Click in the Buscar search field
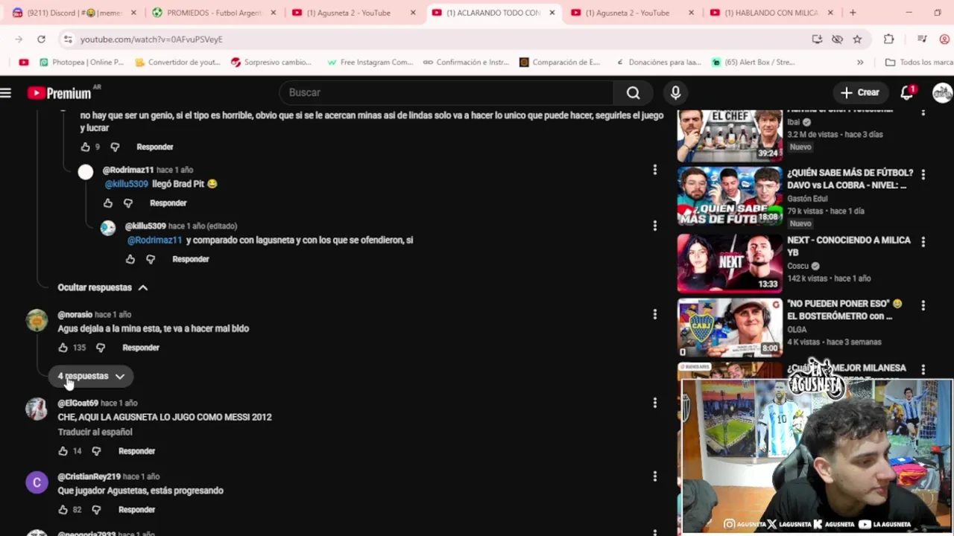Image resolution: width=954 pixels, height=536 pixels. (x=446, y=92)
